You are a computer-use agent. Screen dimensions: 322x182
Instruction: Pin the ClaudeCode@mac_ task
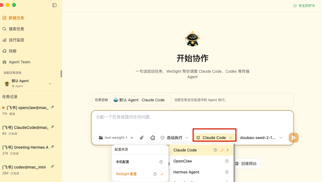click(x=52, y=127)
